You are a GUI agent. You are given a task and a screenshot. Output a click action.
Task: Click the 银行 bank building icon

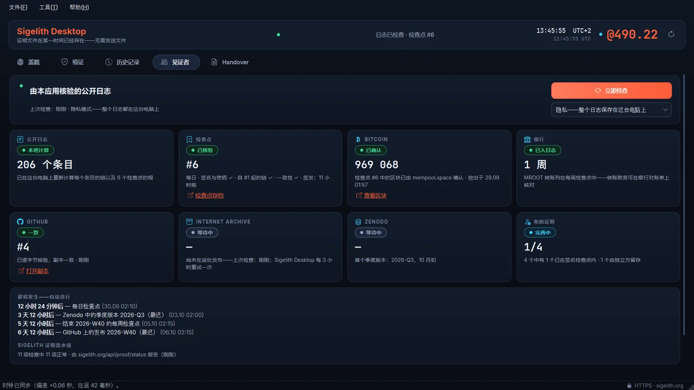tap(527, 140)
